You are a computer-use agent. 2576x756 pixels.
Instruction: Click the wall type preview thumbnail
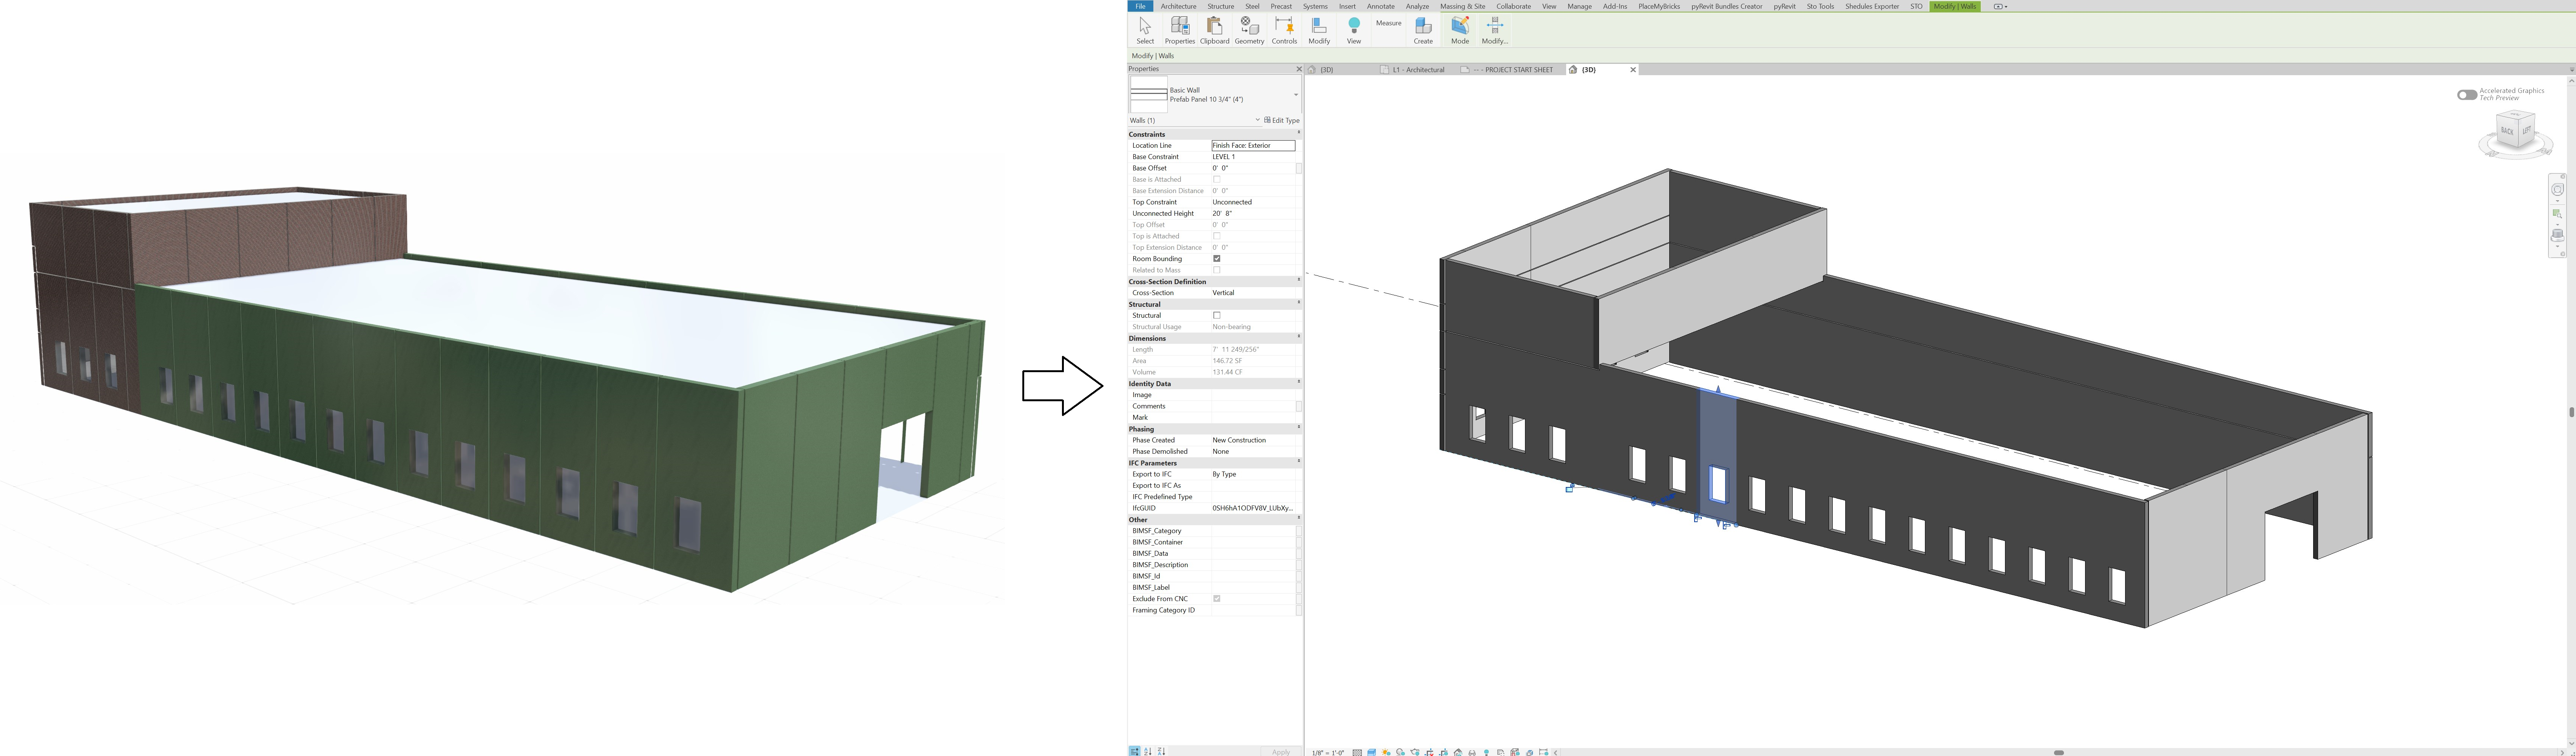tap(1148, 95)
